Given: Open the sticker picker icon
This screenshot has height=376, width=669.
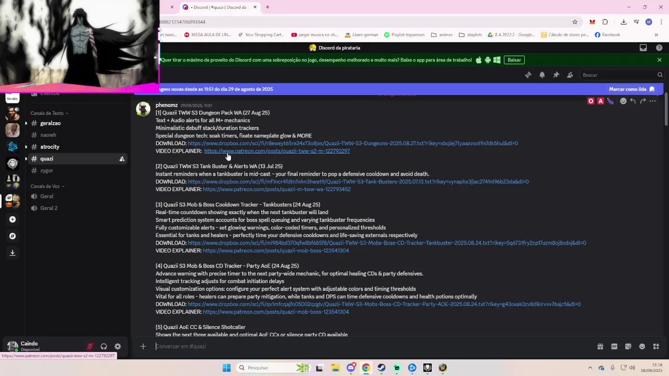Looking at the screenshot, I should pyautogui.click(x=628, y=346).
